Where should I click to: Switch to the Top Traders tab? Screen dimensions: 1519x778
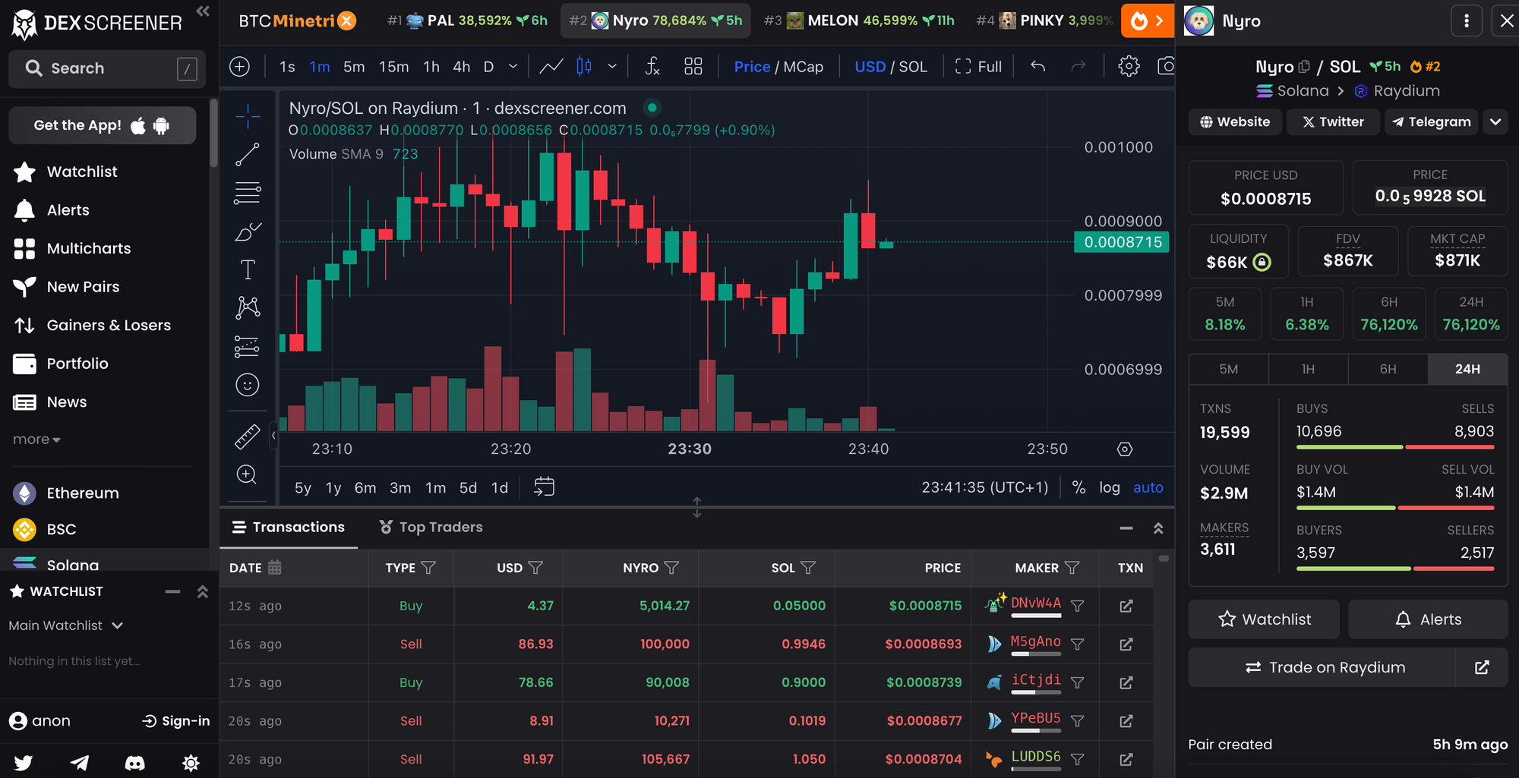pos(431,527)
